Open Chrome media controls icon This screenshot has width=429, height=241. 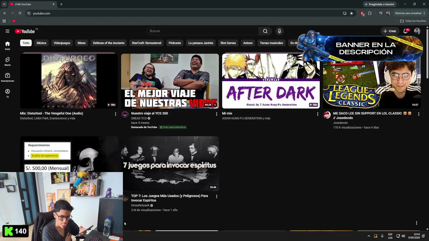coord(381,13)
